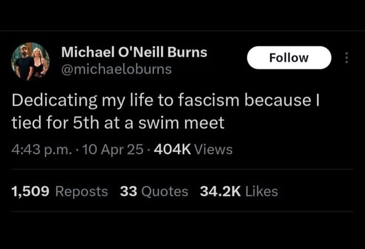
Task: Open Michael O'Neill Burns' profile picture
Action: click(30, 62)
